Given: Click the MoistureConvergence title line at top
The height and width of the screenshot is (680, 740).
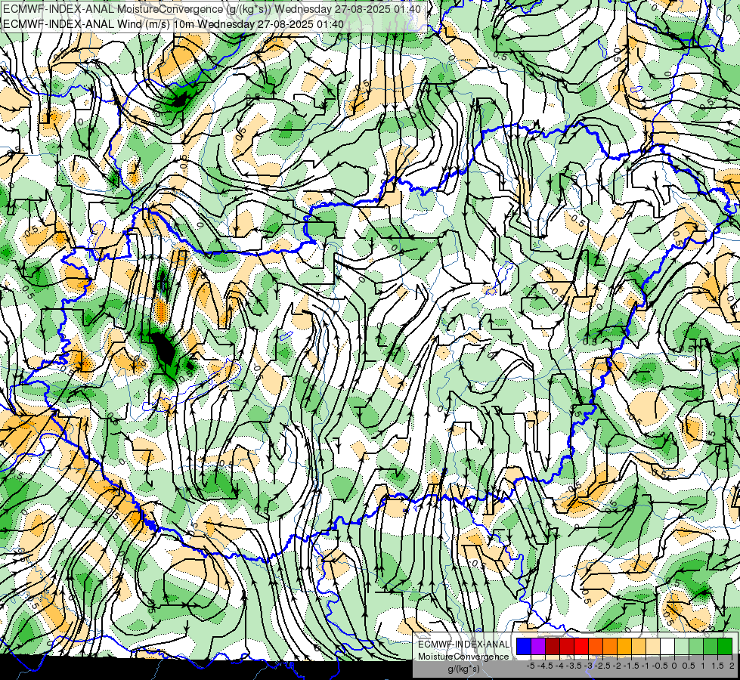Looking at the screenshot, I should (x=212, y=9).
